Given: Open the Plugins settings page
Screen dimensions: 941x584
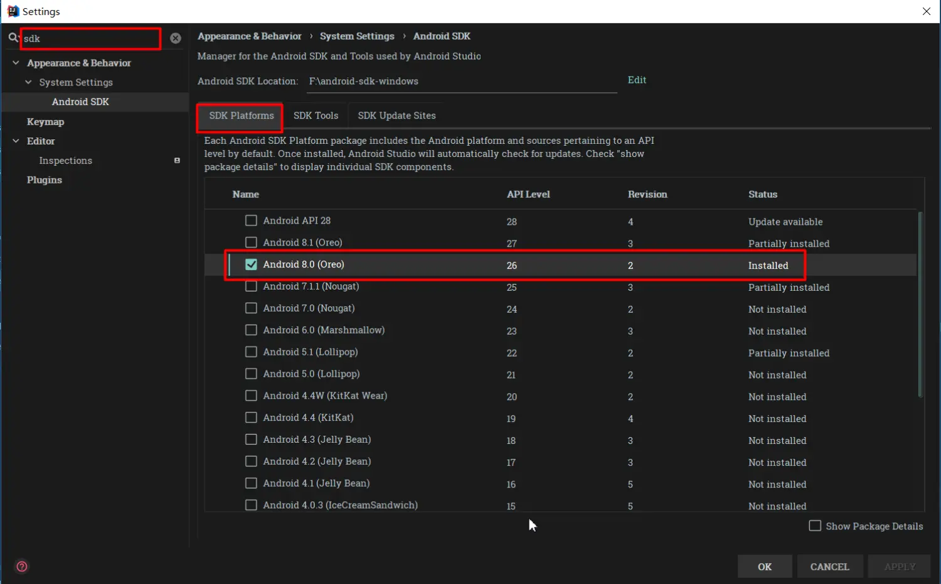Looking at the screenshot, I should point(44,180).
